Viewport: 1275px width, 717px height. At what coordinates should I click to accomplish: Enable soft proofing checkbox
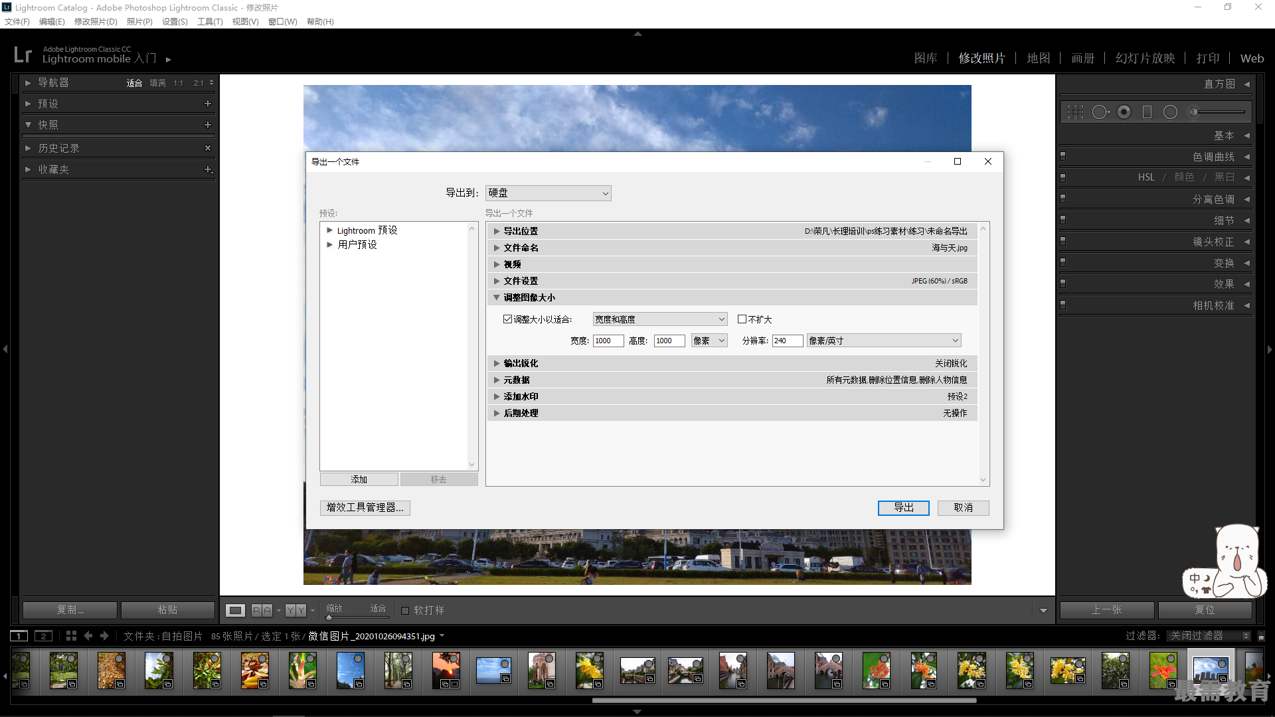[x=405, y=611]
